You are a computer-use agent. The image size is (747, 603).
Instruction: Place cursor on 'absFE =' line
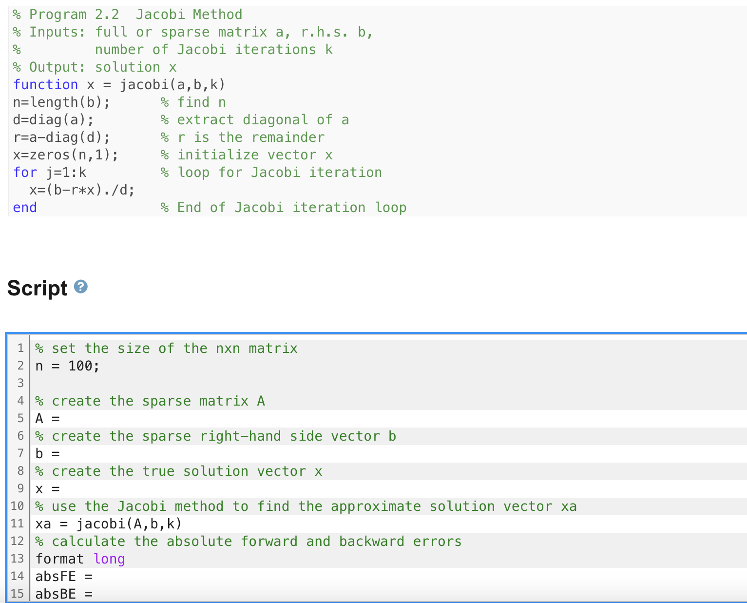click(64, 577)
